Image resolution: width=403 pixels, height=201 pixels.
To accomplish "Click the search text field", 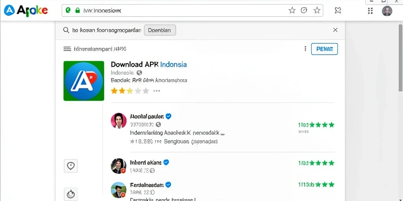I will (x=107, y=30).
